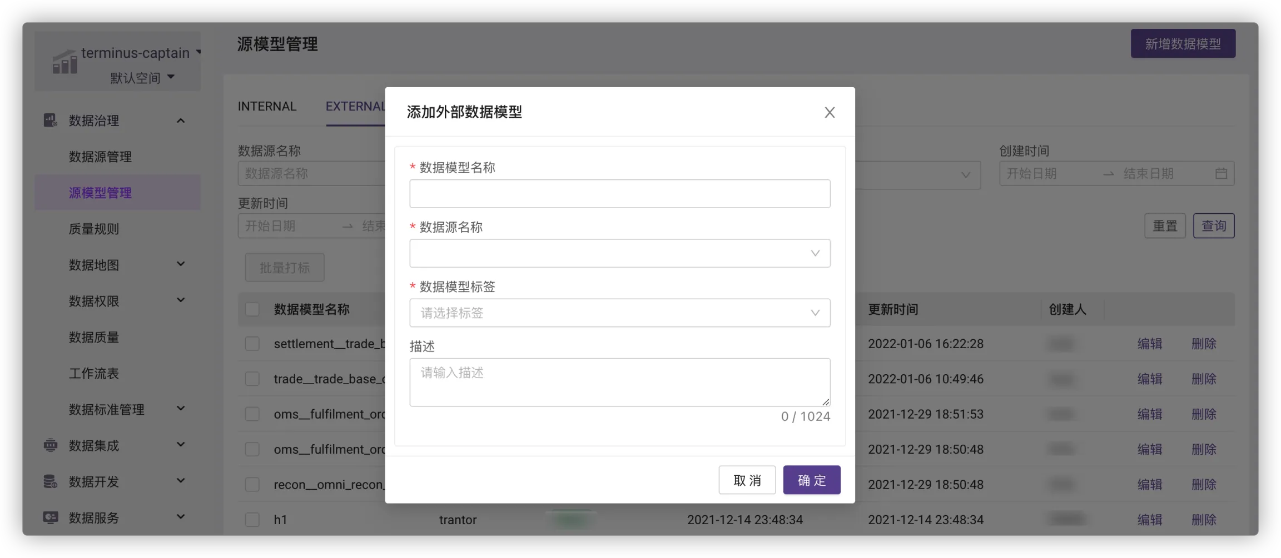
Task: Click the 数据治理 sidebar icon
Action: point(51,120)
